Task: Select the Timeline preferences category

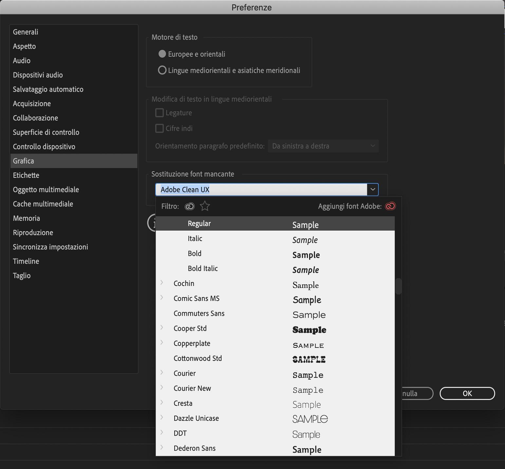Action: 74,261
